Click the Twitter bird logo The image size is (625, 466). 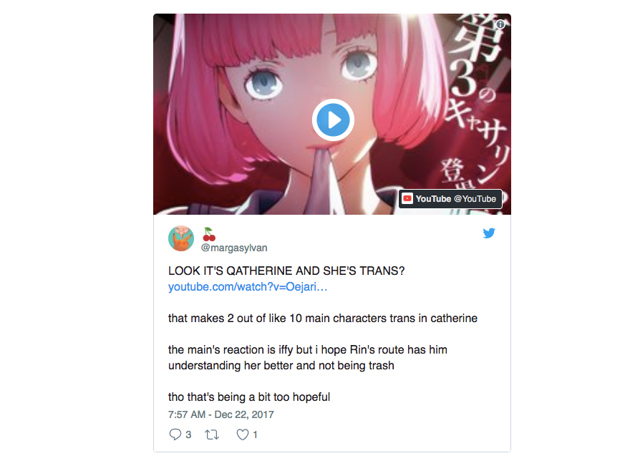tap(489, 233)
